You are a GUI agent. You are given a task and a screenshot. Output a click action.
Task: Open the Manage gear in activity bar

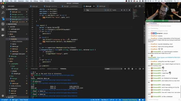[3, 96]
